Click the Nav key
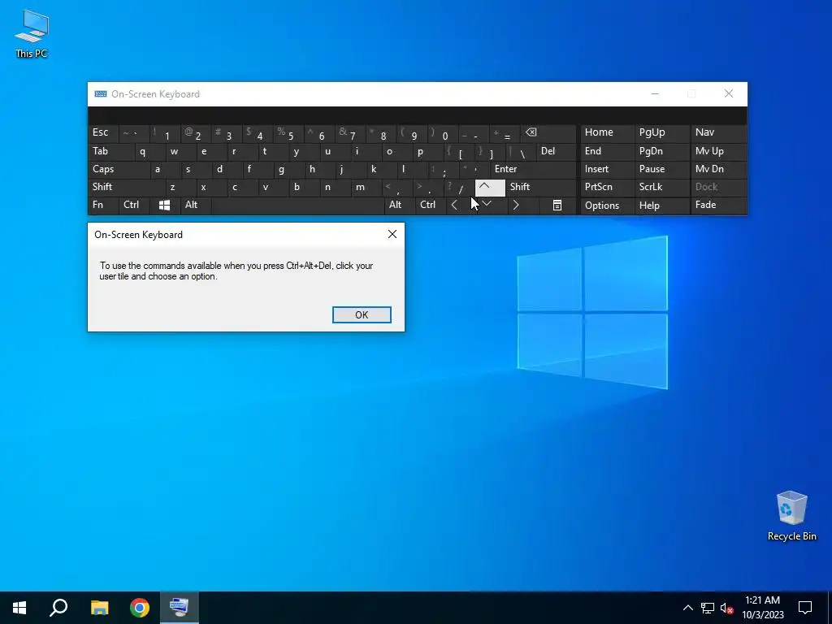 718,132
